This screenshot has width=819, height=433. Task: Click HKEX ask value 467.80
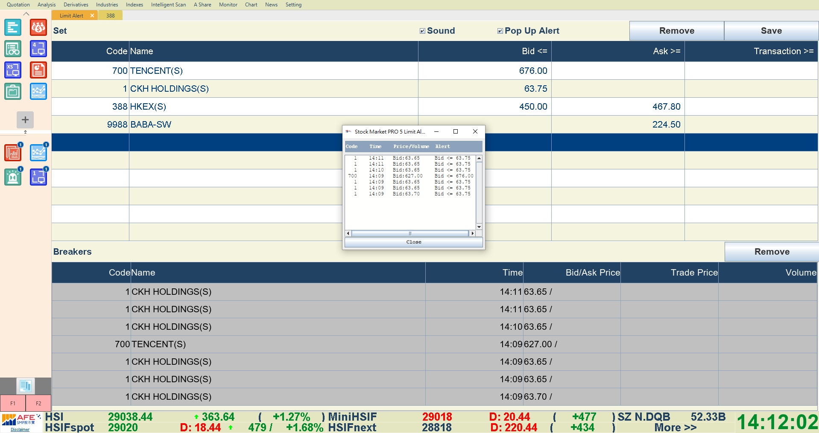tap(666, 107)
